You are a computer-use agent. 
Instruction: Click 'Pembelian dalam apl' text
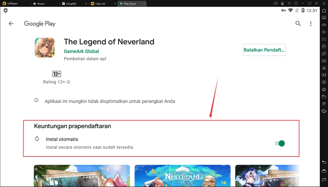point(85,59)
